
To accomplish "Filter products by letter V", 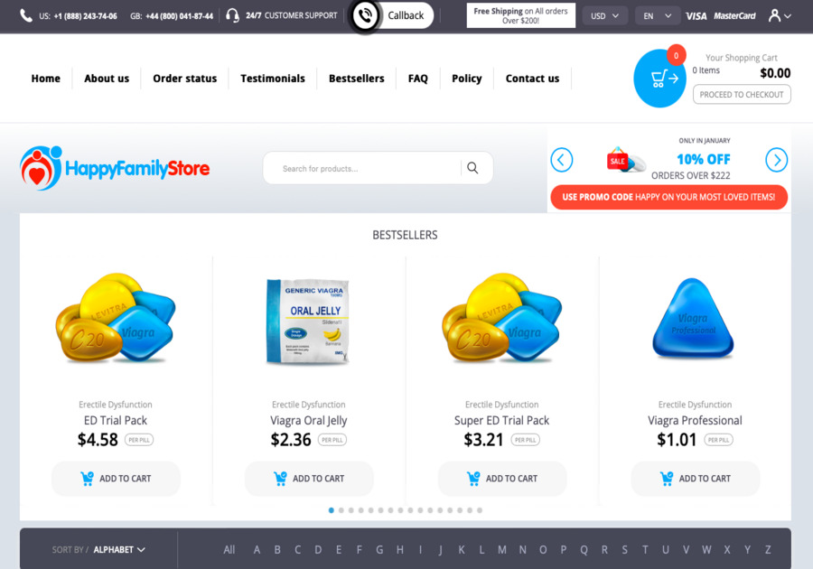I will click(686, 549).
